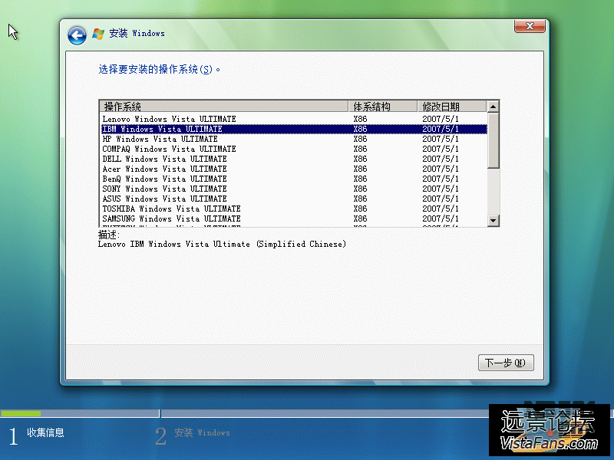Click the Windows flag icon in title bar
Image resolution: width=614 pixels, height=460 pixels.
point(98,34)
